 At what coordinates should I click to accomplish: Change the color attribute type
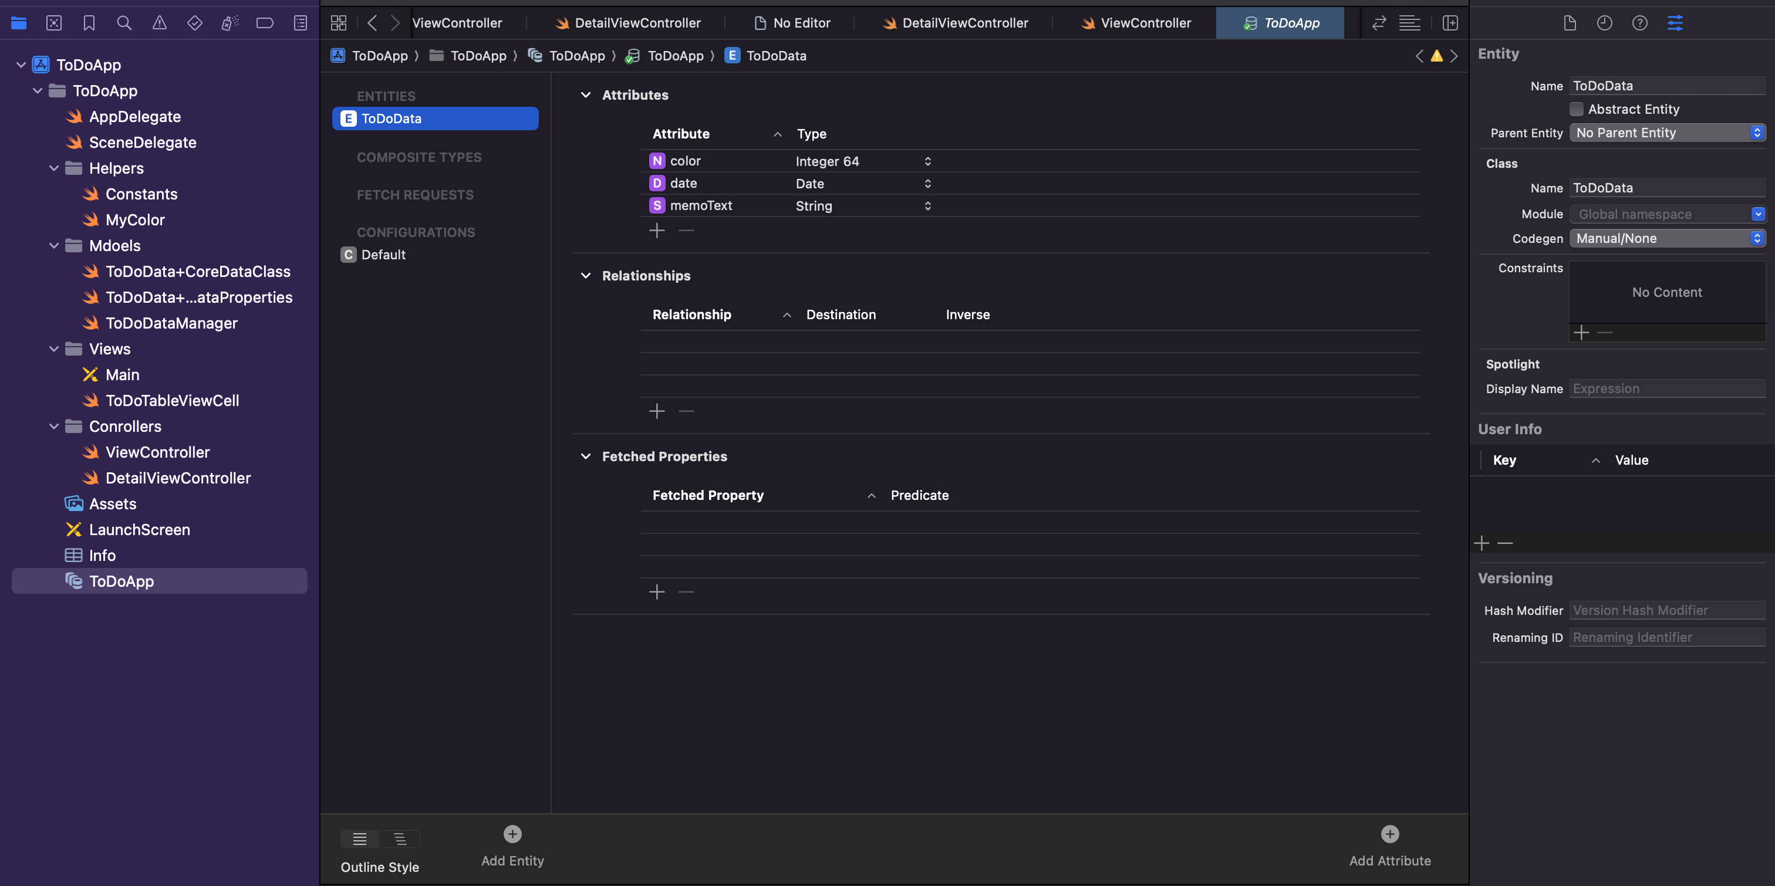tap(863, 161)
